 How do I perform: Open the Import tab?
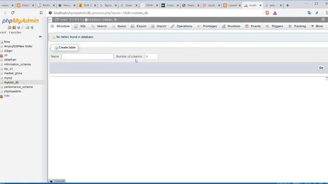coord(158,26)
